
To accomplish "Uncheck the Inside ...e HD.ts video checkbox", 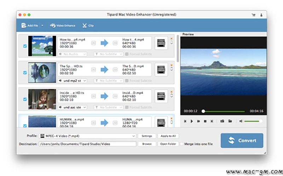I will coord(25,99).
